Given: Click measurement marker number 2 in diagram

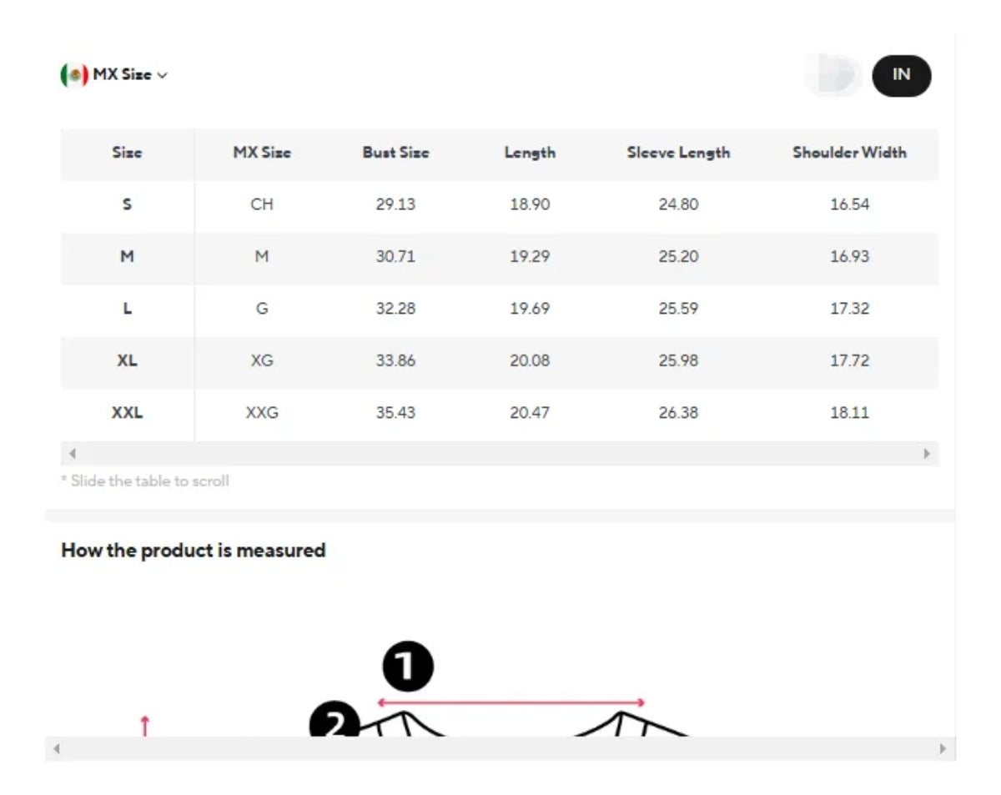Looking at the screenshot, I should point(335,723).
